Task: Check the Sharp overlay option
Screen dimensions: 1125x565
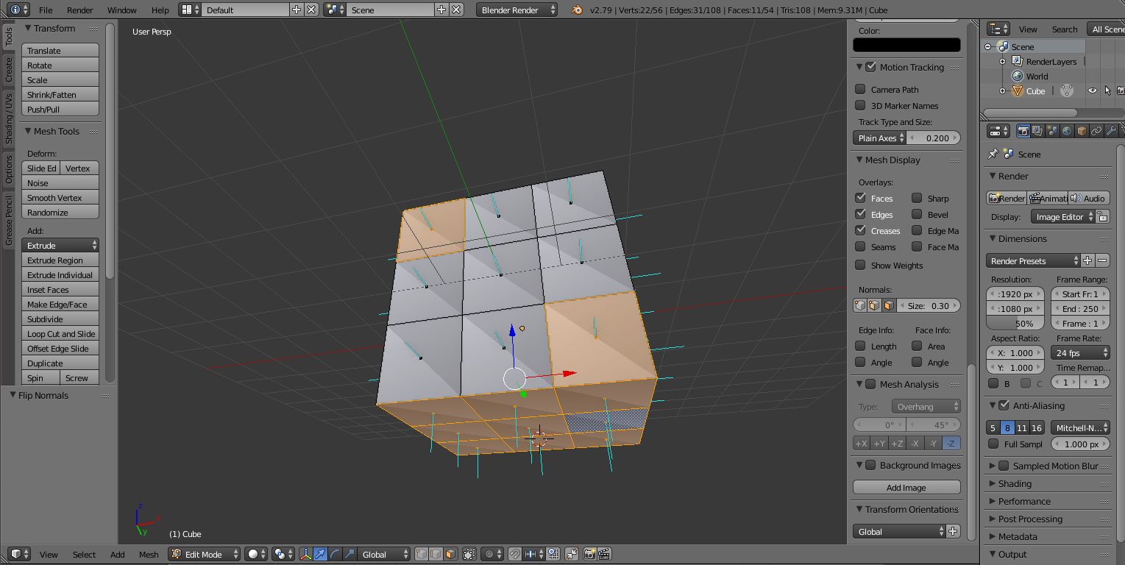Action: pyautogui.click(x=917, y=198)
